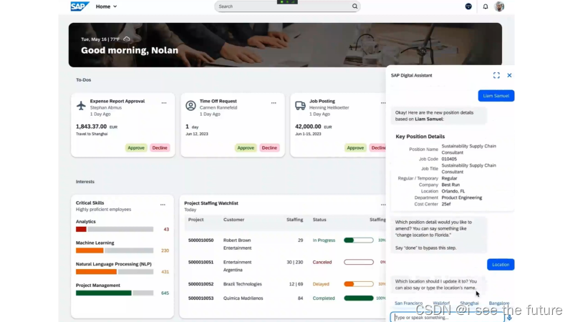Click Robert Brown Entertainment customer
The image size is (573, 322).
pos(237,244)
